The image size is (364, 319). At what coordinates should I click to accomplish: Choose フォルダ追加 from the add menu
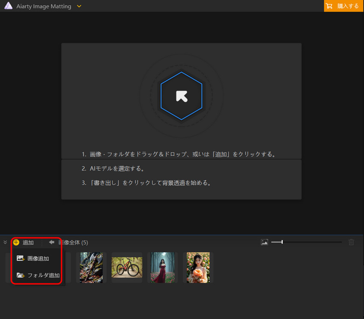38,275
